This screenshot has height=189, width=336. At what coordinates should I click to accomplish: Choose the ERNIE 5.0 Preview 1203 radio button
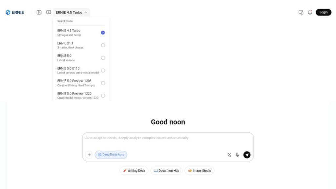103,83
